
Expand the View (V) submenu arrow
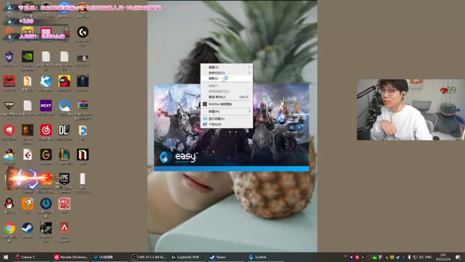tap(249, 67)
